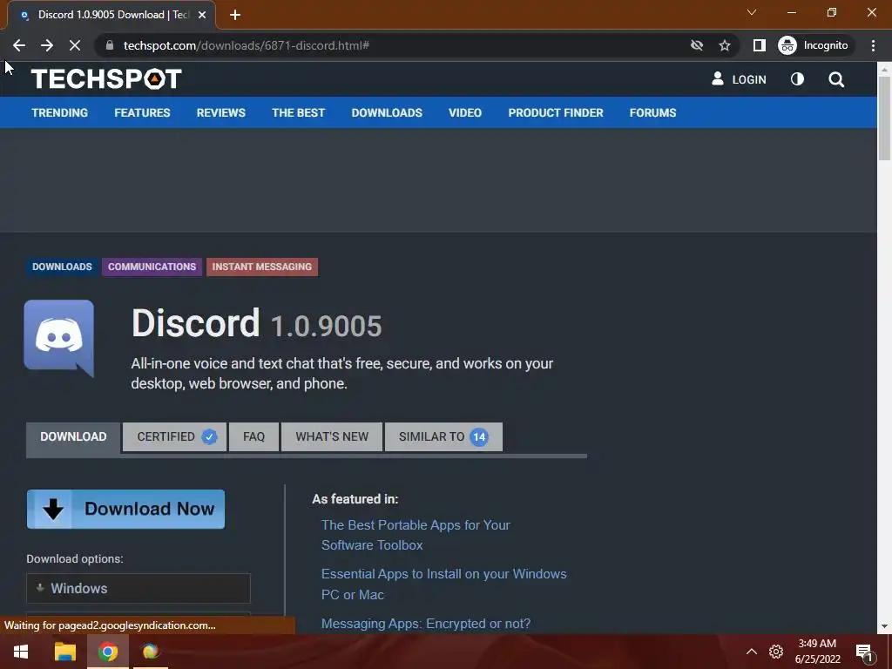Choose the Windows download option
892x669 pixels.
(139, 588)
